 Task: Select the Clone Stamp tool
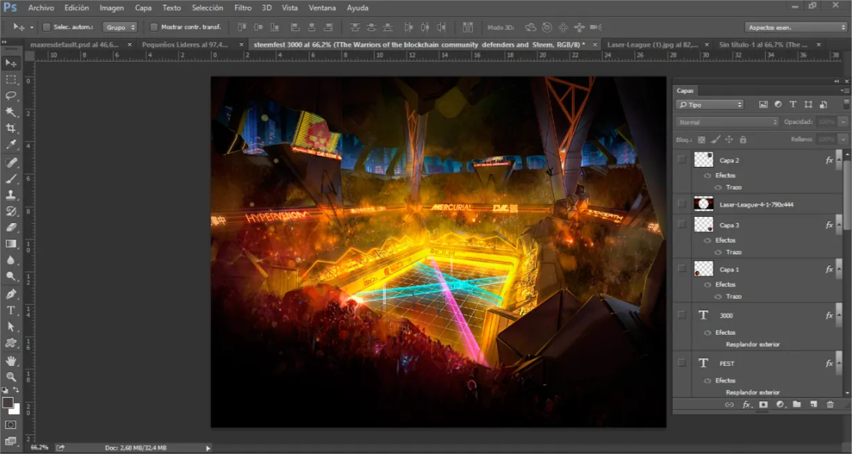click(x=11, y=195)
